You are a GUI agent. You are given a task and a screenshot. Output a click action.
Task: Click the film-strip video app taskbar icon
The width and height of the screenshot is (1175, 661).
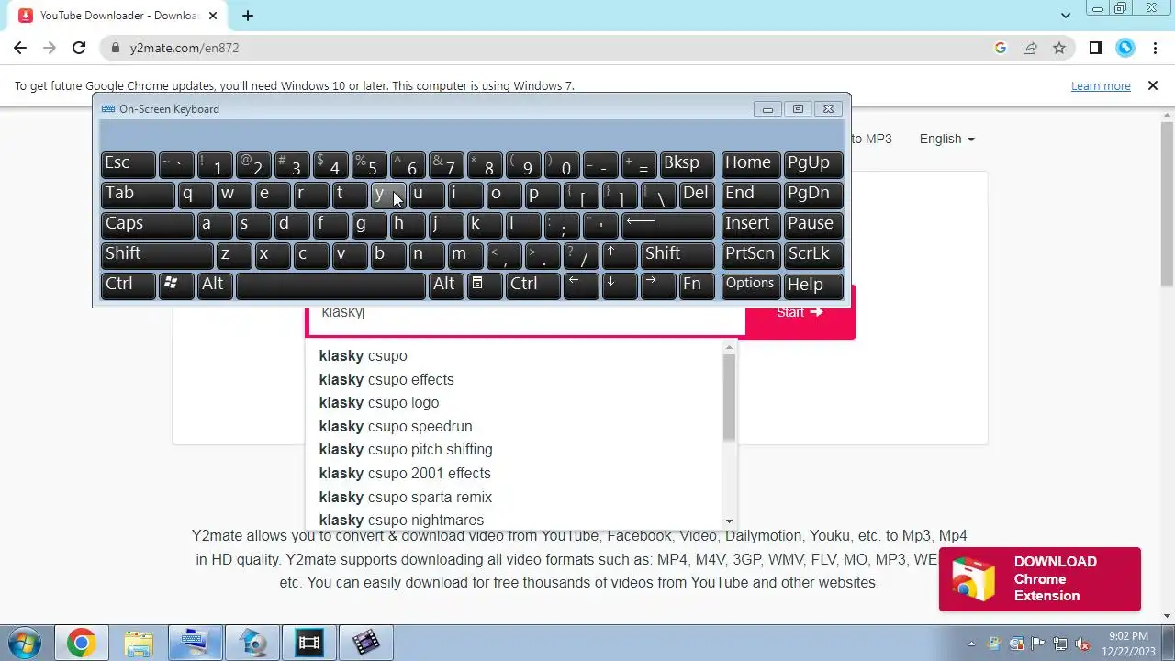[x=309, y=643]
